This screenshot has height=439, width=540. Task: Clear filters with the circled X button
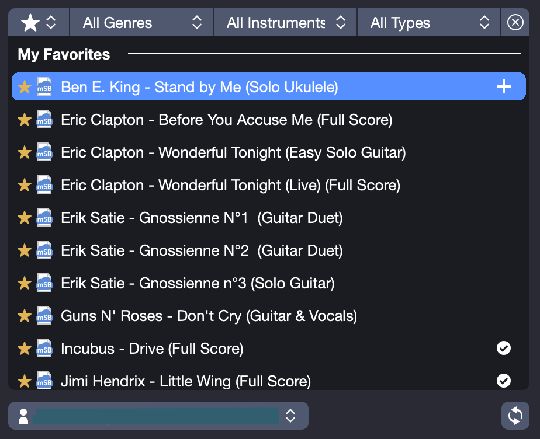[515, 23]
